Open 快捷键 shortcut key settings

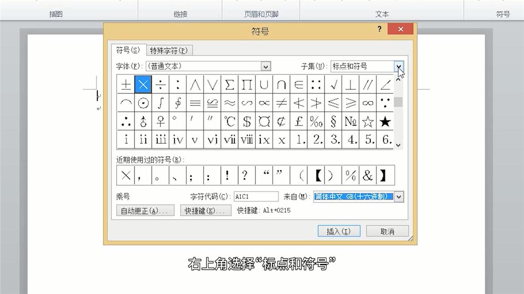[206, 211]
